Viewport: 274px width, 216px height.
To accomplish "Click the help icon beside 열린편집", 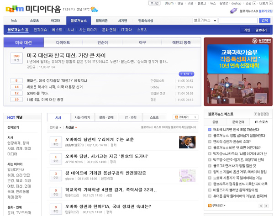I will [x=255, y=114].
